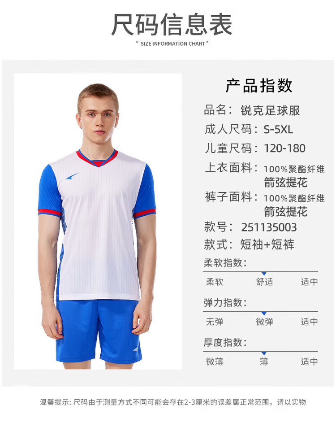
Task: Click the white logo on the blue shorts
Action: point(137,349)
